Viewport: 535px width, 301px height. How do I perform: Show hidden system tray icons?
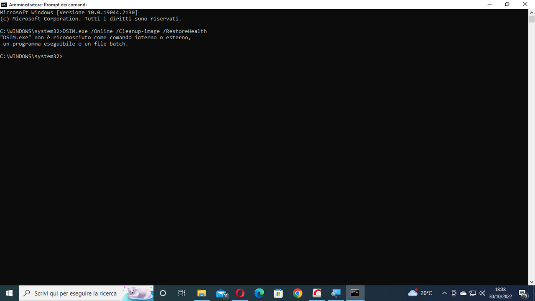click(444, 293)
